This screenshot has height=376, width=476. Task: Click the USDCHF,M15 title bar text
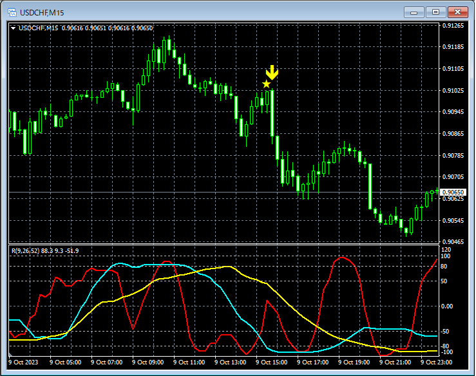42,13
